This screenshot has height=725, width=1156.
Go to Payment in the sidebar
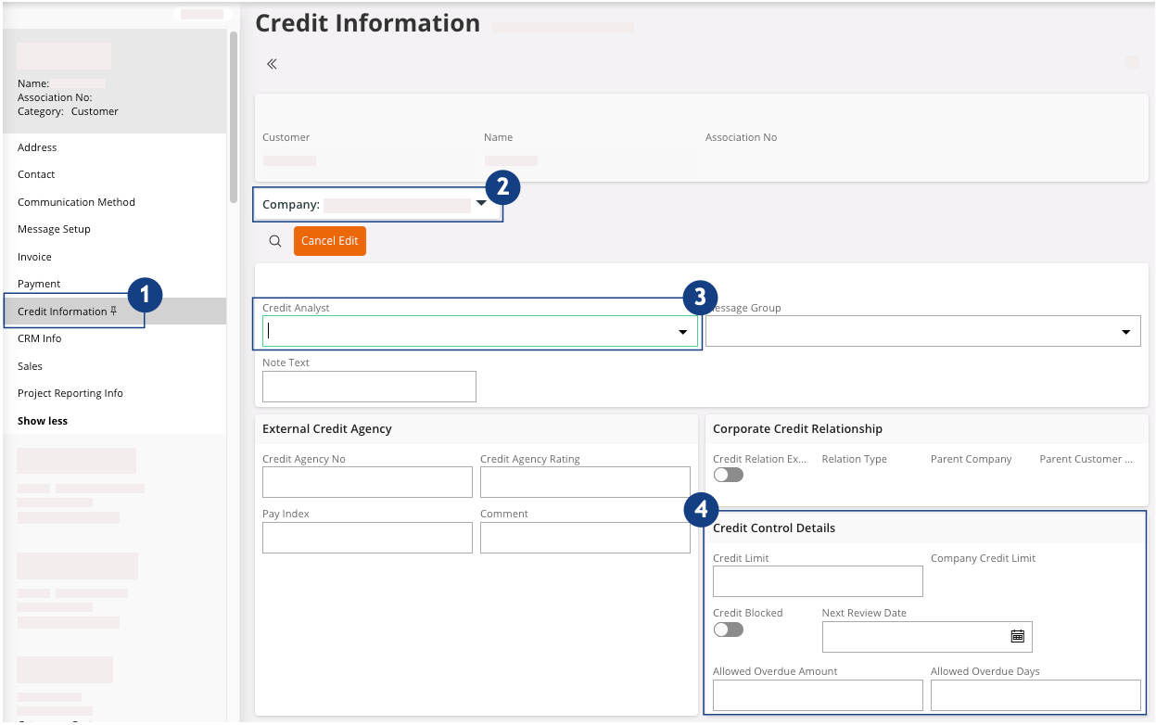coord(39,284)
